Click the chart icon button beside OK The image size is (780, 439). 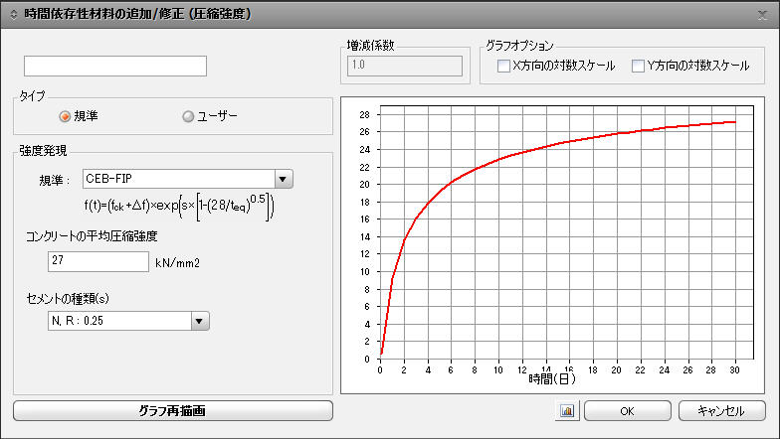[x=567, y=410]
